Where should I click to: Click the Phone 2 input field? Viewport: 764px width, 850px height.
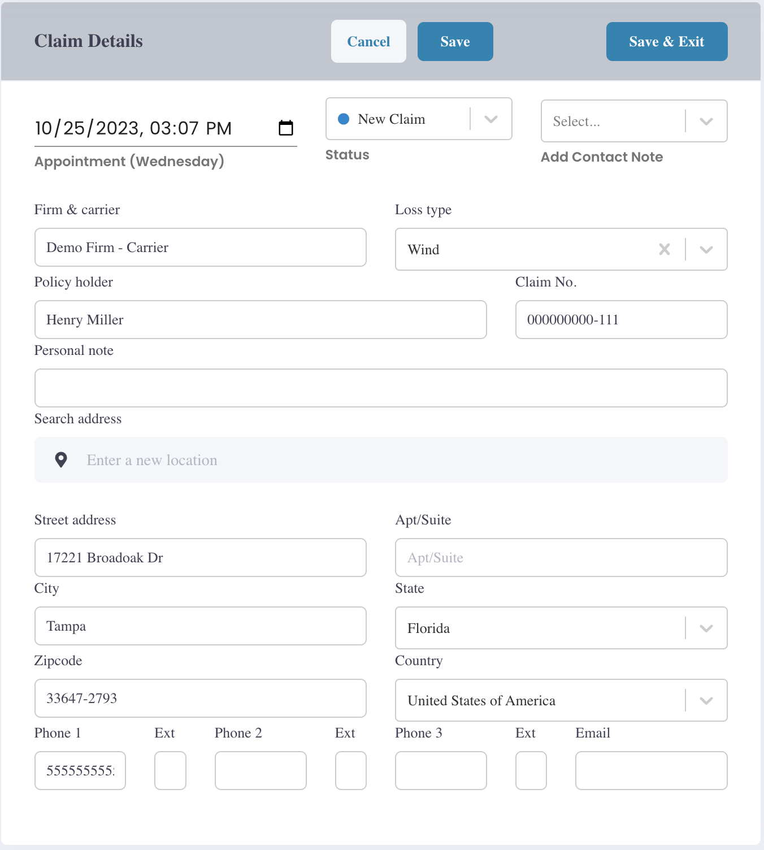click(x=261, y=770)
